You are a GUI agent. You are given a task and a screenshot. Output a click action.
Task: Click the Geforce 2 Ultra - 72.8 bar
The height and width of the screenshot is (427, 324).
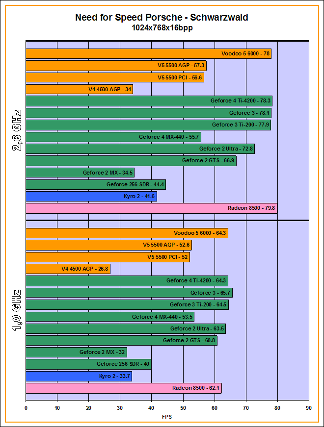point(140,149)
